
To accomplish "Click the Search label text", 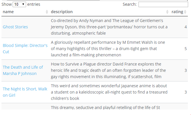I will (x=130, y=4).
